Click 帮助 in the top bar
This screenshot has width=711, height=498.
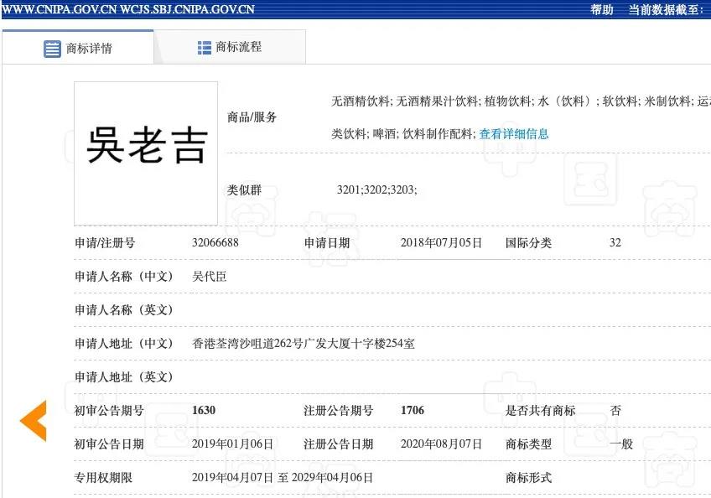click(602, 9)
